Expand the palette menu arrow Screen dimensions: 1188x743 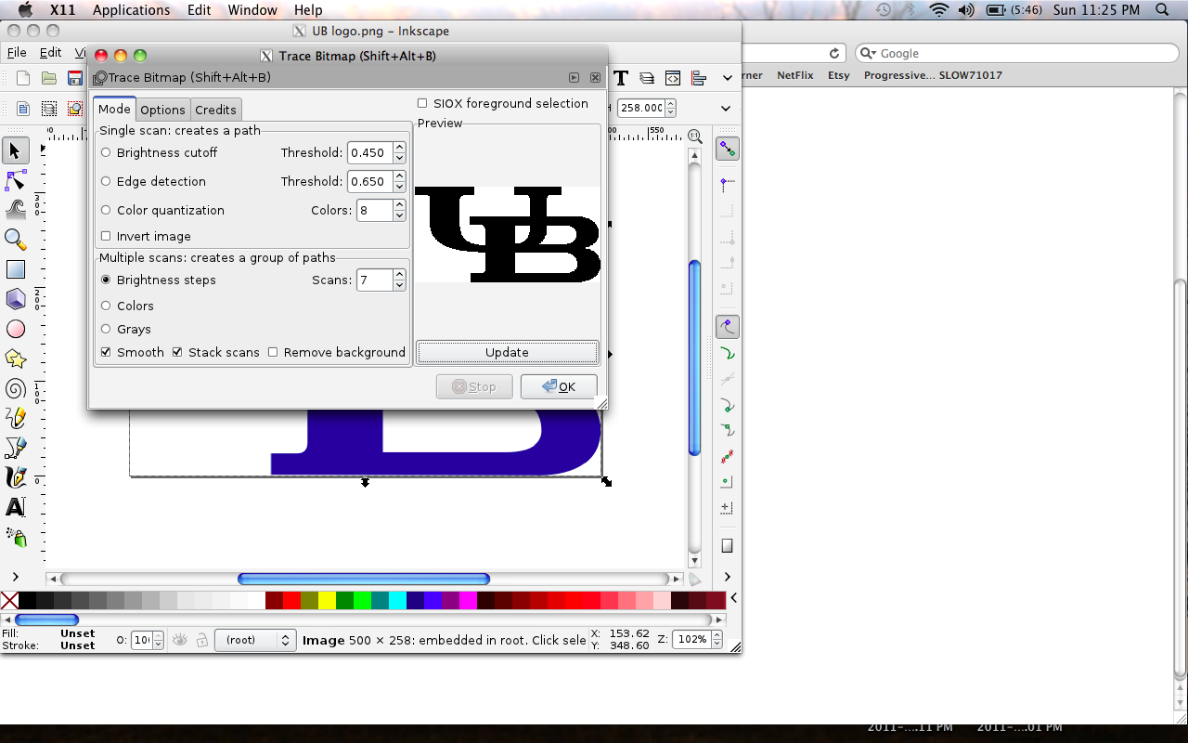click(733, 599)
